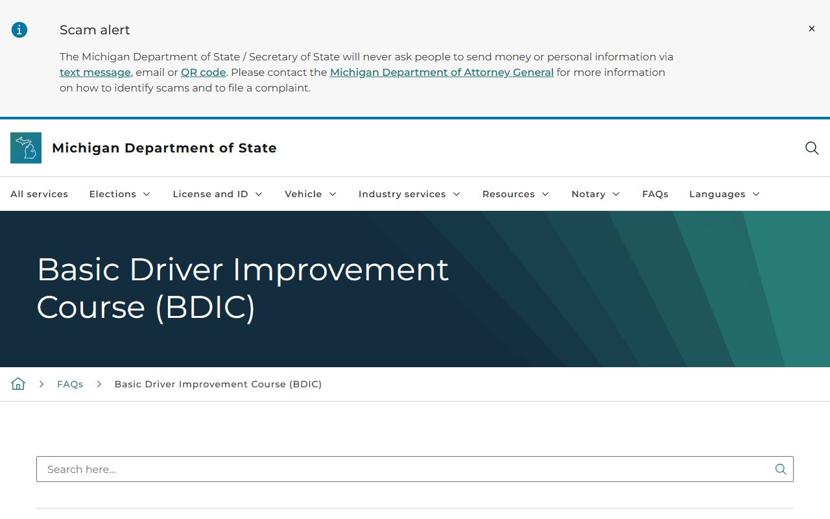Screen dimensions: 830x519
Task: Open the text message link
Action: tap(95, 72)
